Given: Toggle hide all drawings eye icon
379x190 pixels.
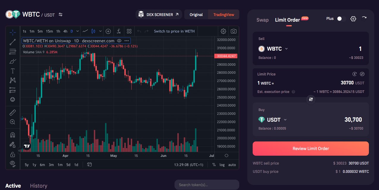Looking at the screenshot, I should click(12, 163).
